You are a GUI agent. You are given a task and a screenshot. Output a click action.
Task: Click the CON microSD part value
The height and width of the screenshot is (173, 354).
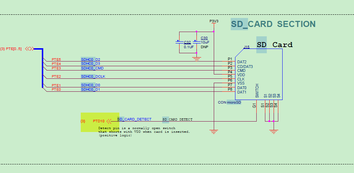point(229,103)
